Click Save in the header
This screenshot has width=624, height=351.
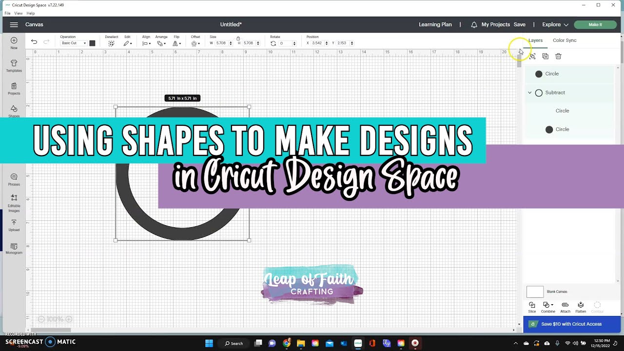[x=520, y=25]
